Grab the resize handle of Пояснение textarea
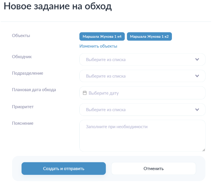The height and width of the screenshot is (184, 215). tap(203, 150)
